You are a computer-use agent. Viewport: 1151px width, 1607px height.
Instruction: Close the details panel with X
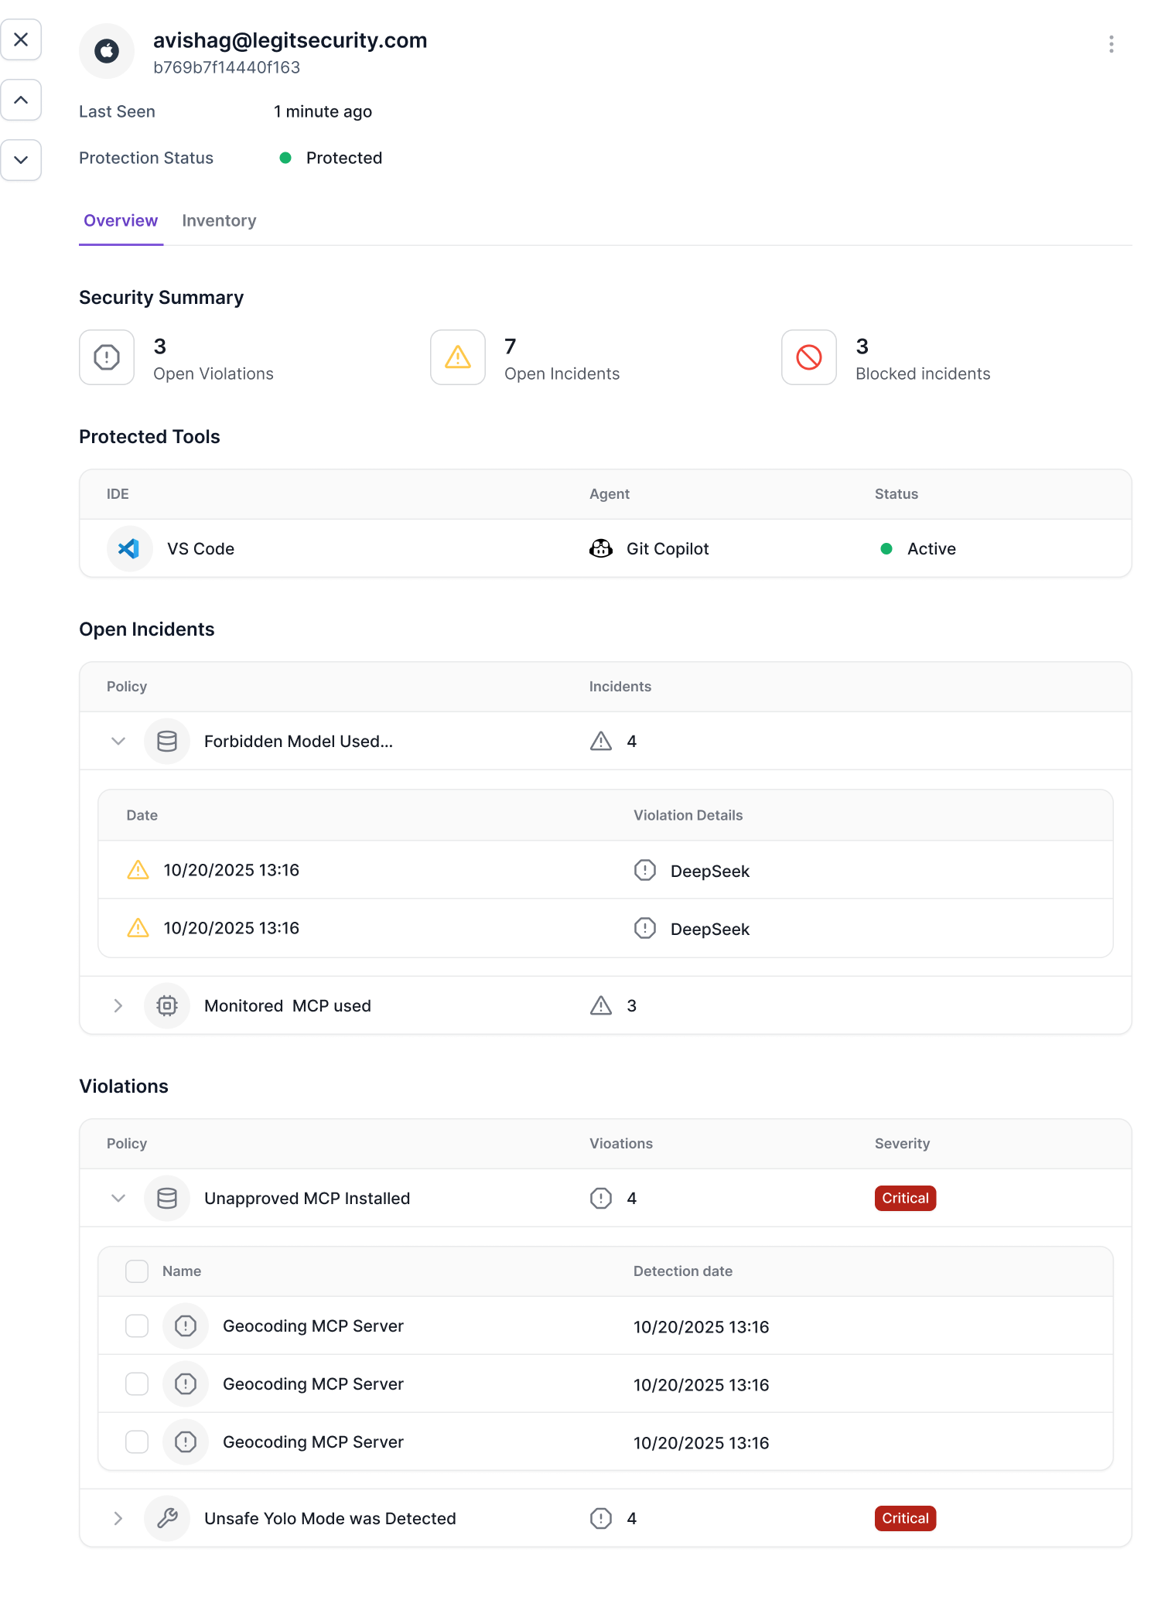pos(22,39)
